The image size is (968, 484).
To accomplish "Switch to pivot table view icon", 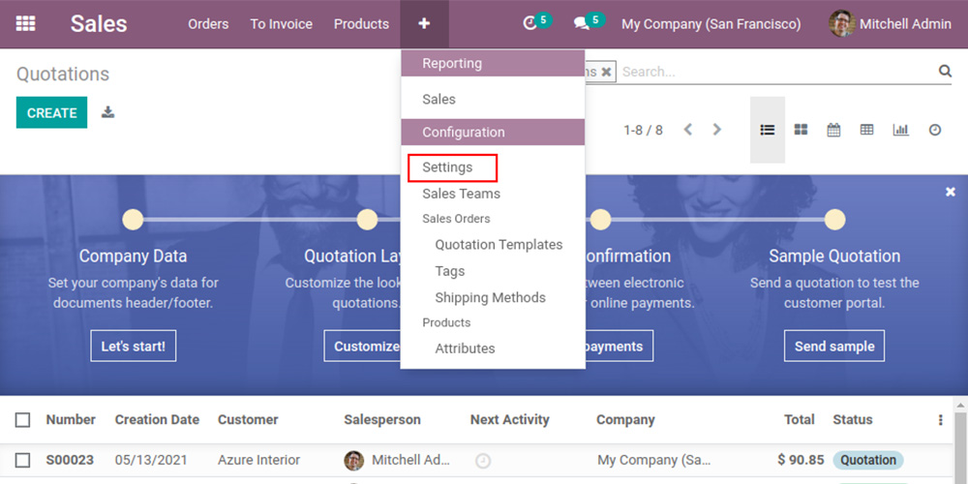I will pos(866,130).
